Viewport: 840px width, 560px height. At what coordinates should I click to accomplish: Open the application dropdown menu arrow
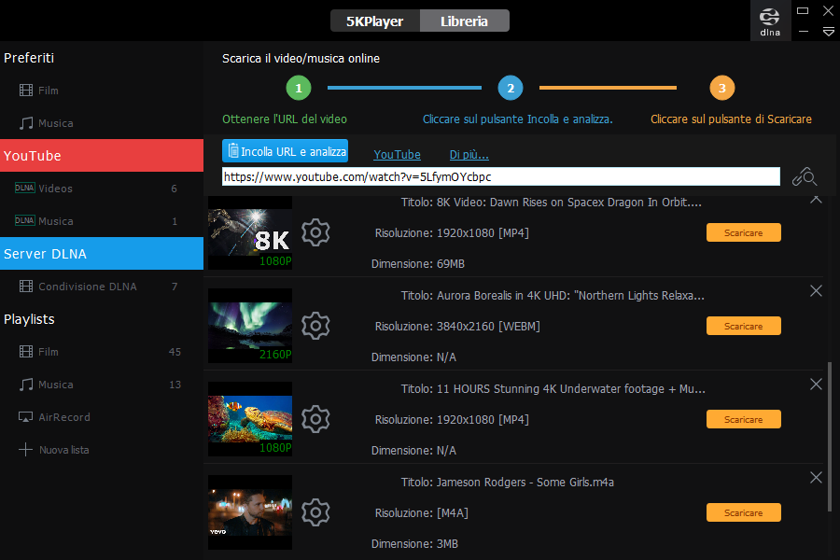click(828, 32)
